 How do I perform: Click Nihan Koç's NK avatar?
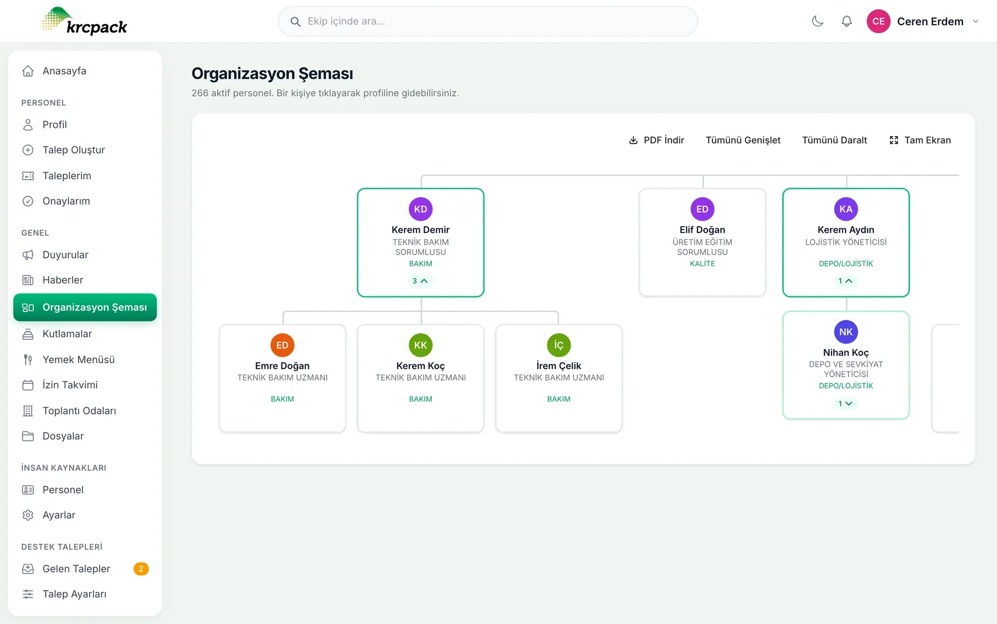point(846,332)
